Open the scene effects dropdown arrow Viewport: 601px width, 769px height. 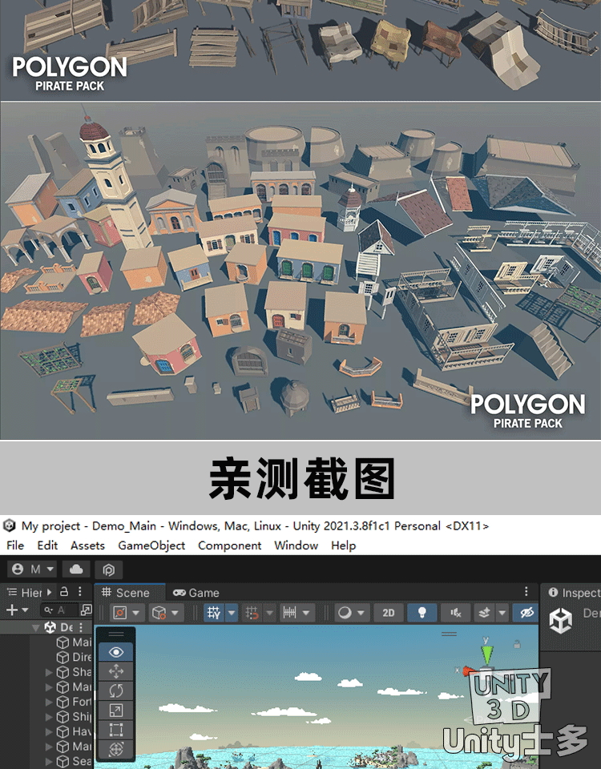coord(502,613)
